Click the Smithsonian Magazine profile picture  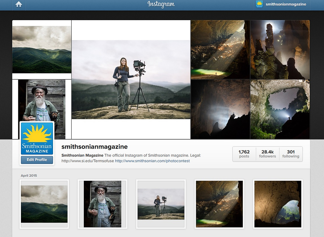pyautogui.click(x=37, y=138)
